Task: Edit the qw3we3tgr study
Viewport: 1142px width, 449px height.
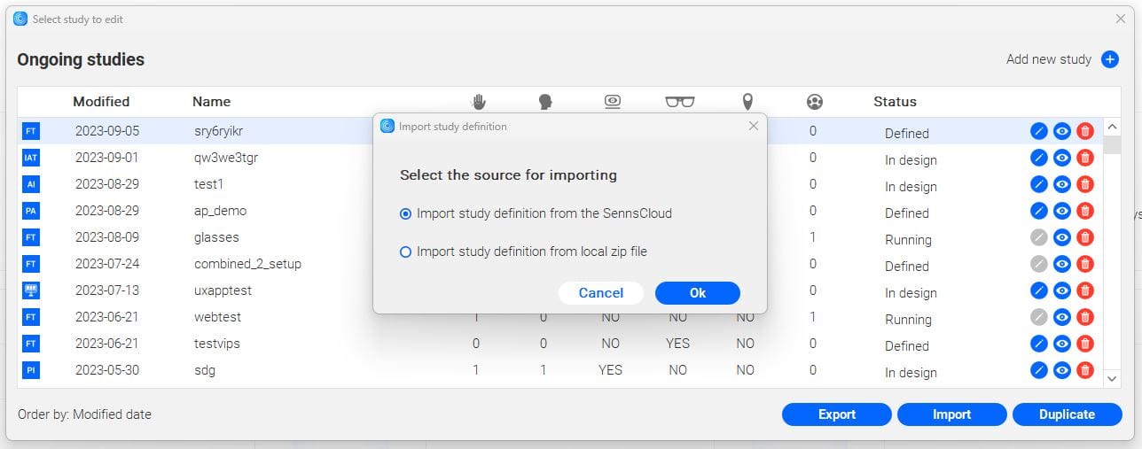Action: coord(1039,158)
